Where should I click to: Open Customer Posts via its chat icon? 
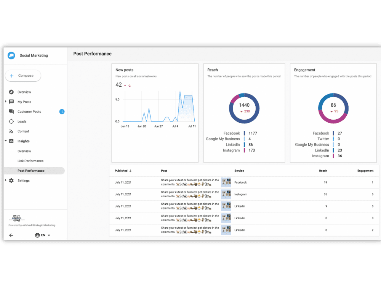tap(11, 111)
